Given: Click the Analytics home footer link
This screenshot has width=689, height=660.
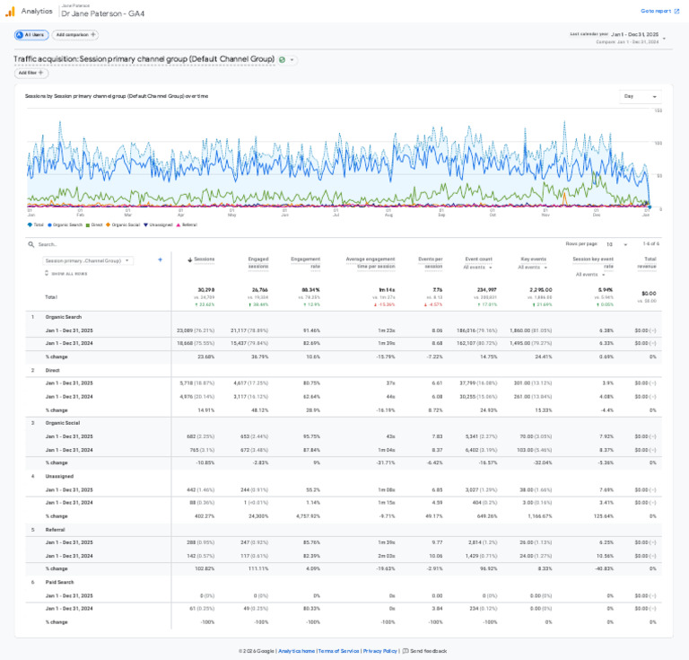Looking at the screenshot, I should pos(297,651).
